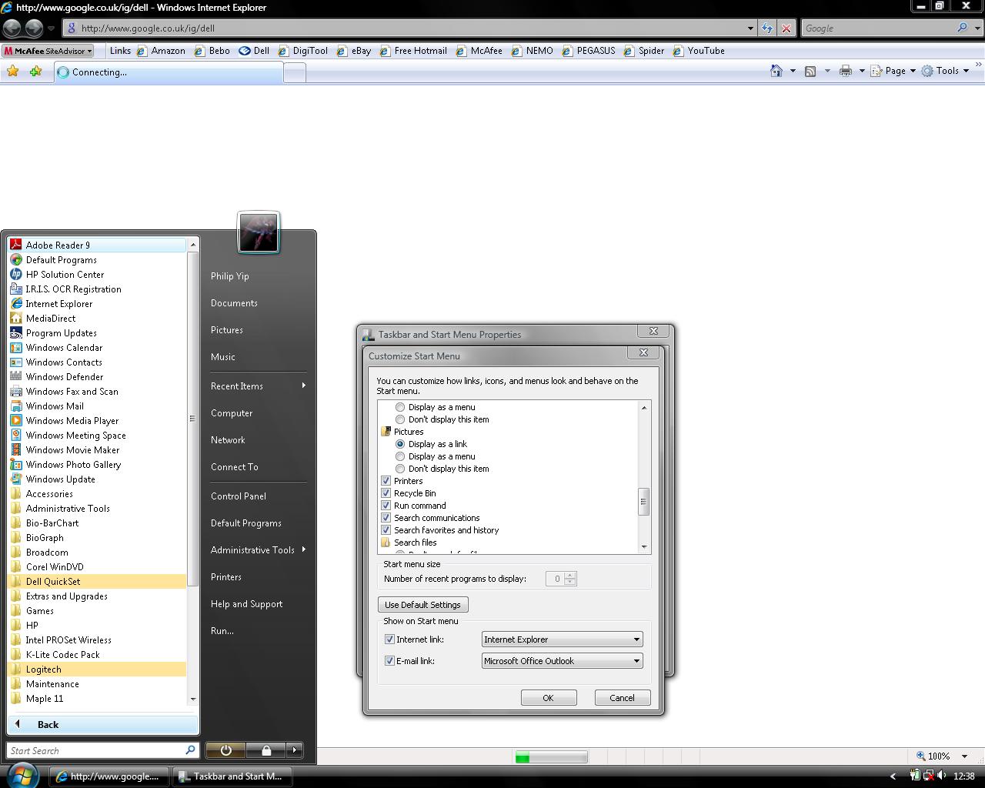
Task: Click the IE Back navigation button
Action: (12, 28)
